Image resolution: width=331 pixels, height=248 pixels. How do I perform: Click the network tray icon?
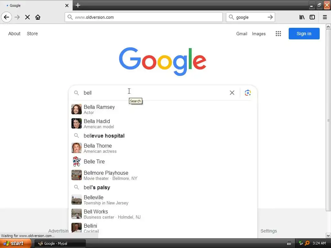[301, 243]
